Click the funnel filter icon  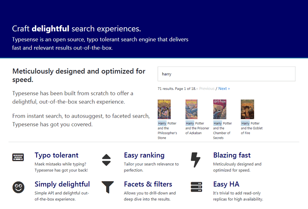coord(107,187)
